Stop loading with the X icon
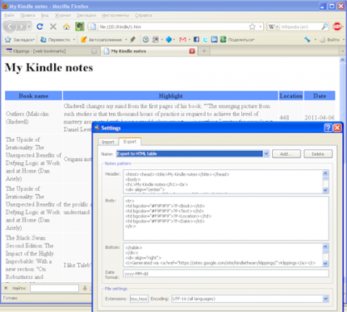This screenshot has height=312, width=347. tap(53, 27)
